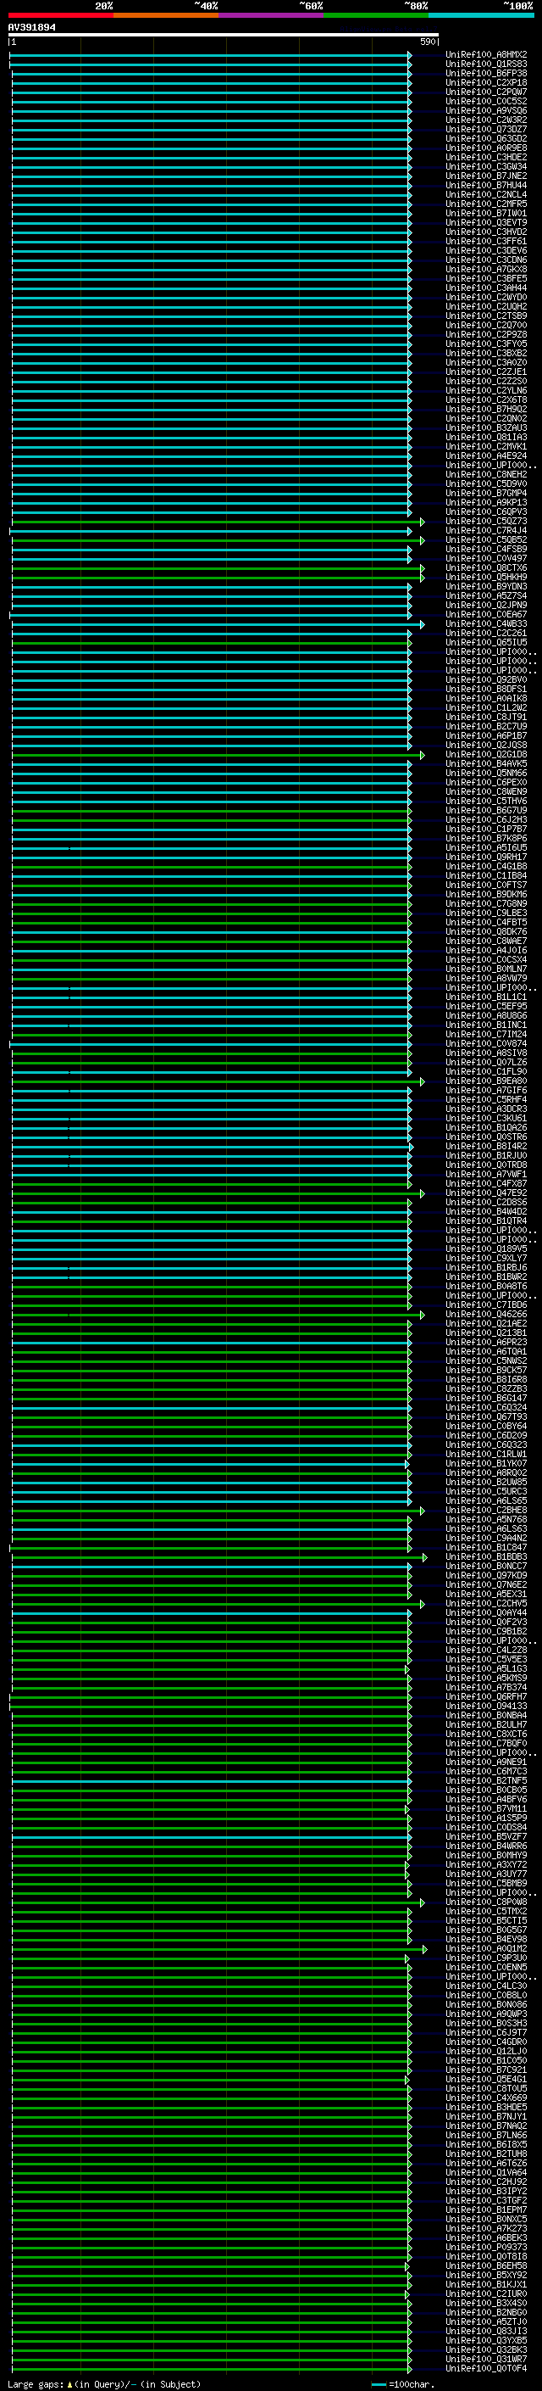The image size is (542, 2391).
Task: Click the arrowhead of the UniRef100_B1BDB3 alignment
Action: (425, 1557)
